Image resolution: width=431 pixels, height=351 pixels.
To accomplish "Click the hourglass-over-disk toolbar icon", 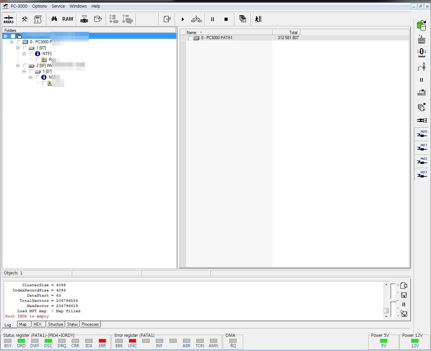I will [x=84, y=19].
